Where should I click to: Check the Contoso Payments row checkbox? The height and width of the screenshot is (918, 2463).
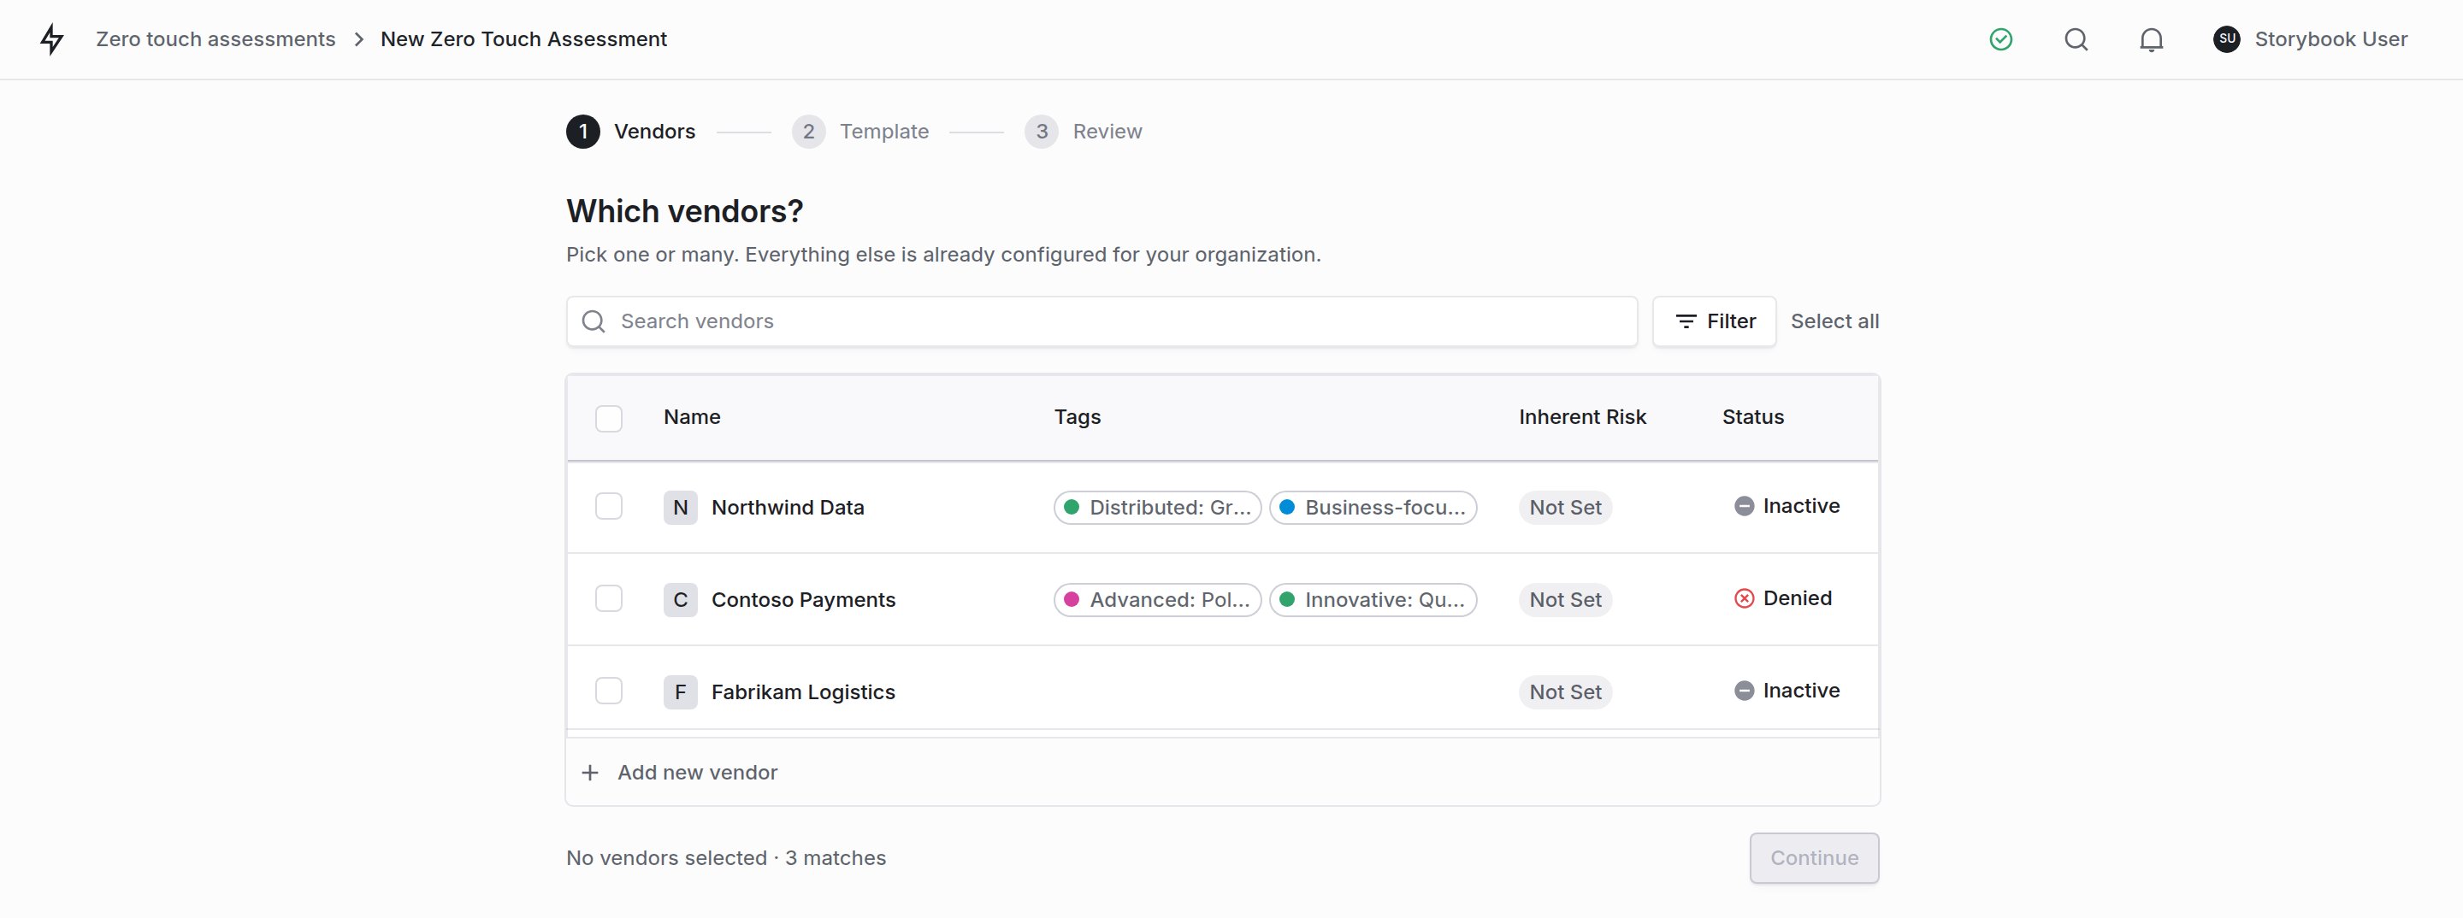608,599
